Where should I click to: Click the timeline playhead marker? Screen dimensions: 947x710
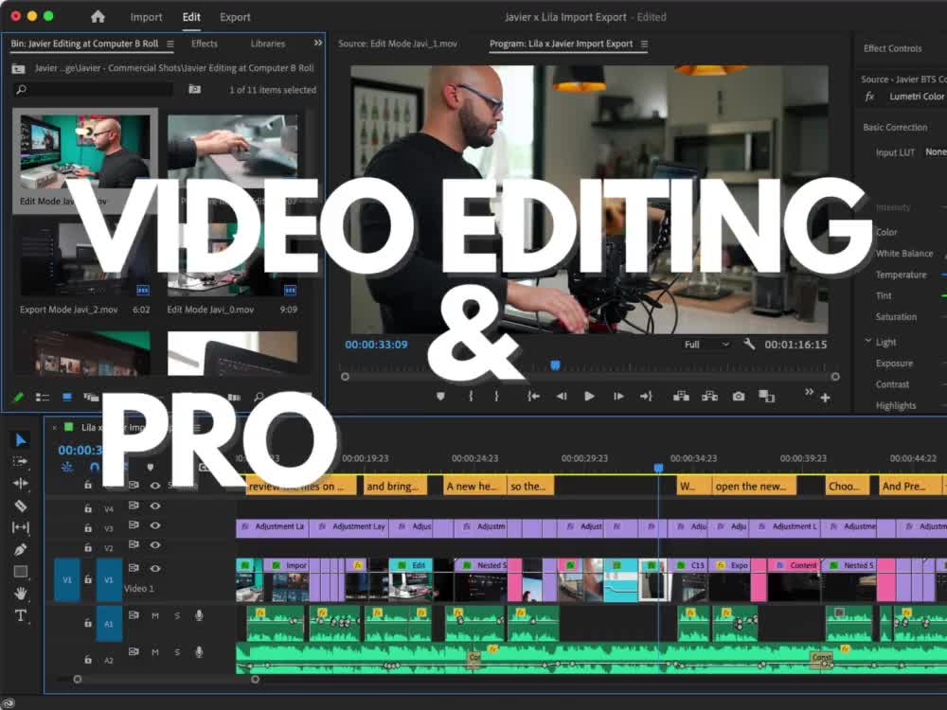coord(658,468)
